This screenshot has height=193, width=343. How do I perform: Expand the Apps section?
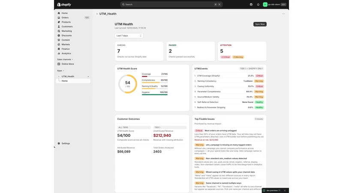pos(60,71)
